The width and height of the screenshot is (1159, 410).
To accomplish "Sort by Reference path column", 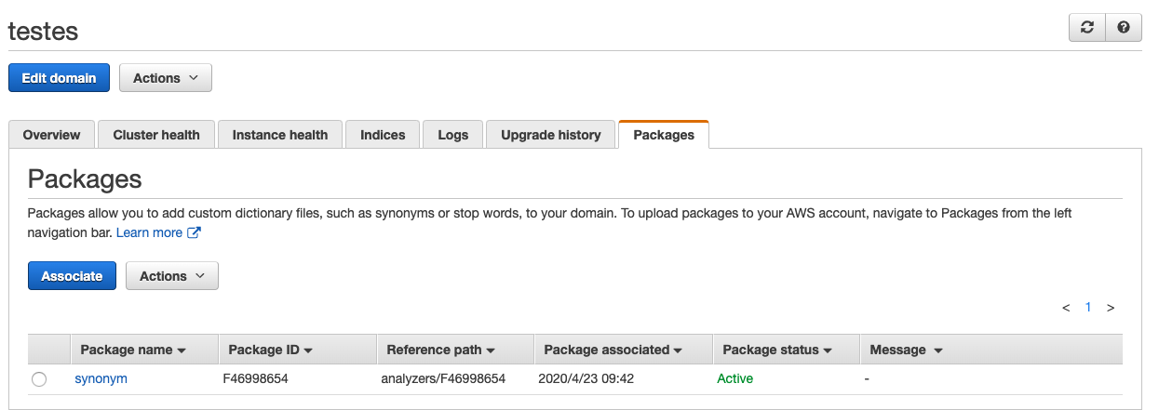I will click(441, 350).
